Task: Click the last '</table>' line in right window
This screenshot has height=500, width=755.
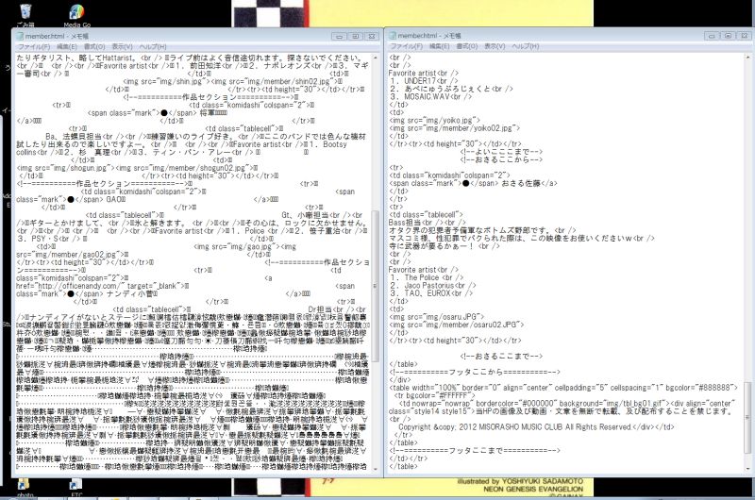Action: tap(403, 466)
